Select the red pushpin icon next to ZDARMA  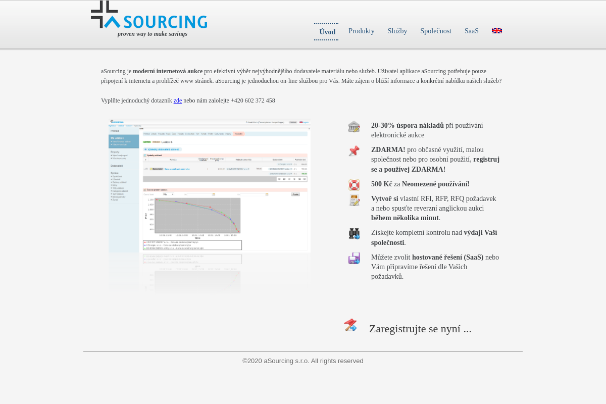coord(353,150)
